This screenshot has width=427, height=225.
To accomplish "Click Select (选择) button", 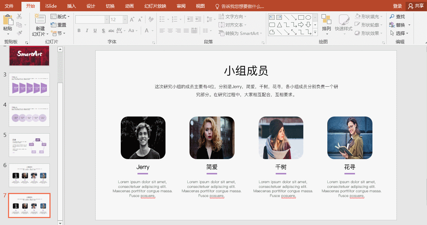I will 399,33.
